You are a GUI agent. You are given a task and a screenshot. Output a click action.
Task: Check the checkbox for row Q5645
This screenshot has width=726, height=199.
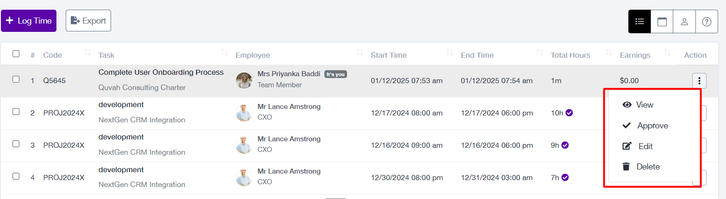16,79
